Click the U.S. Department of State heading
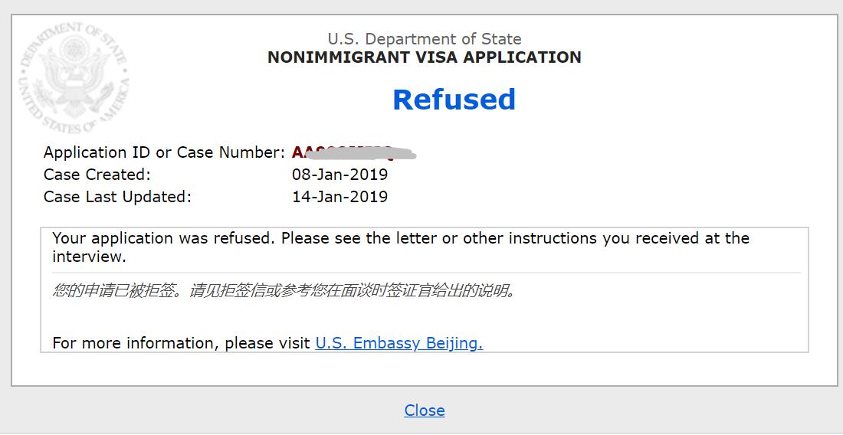Viewport: 843px width, 435px height. tap(425, 39)
